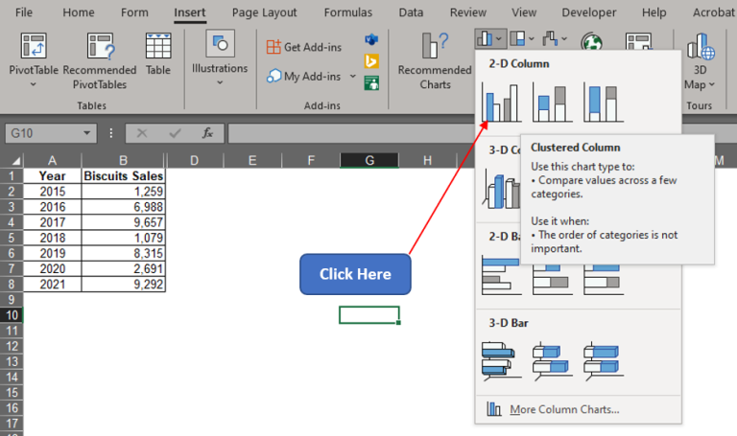Click the Bing Maps add-in icon

[371, 61]
